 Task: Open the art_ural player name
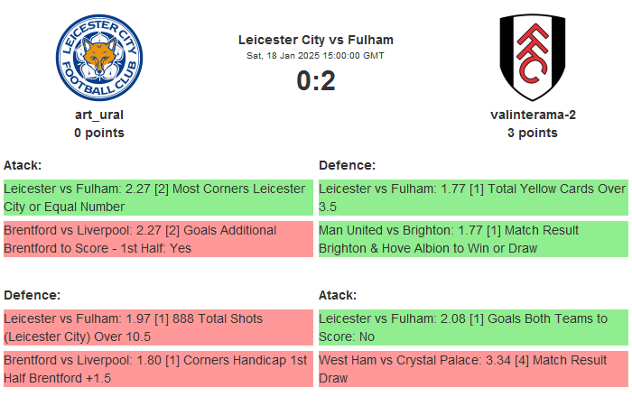99,115
